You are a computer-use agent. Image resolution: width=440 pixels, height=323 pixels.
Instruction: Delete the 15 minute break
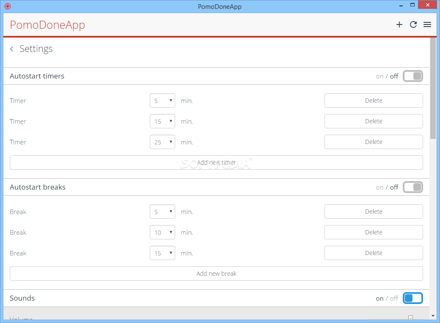coord(374,253)
